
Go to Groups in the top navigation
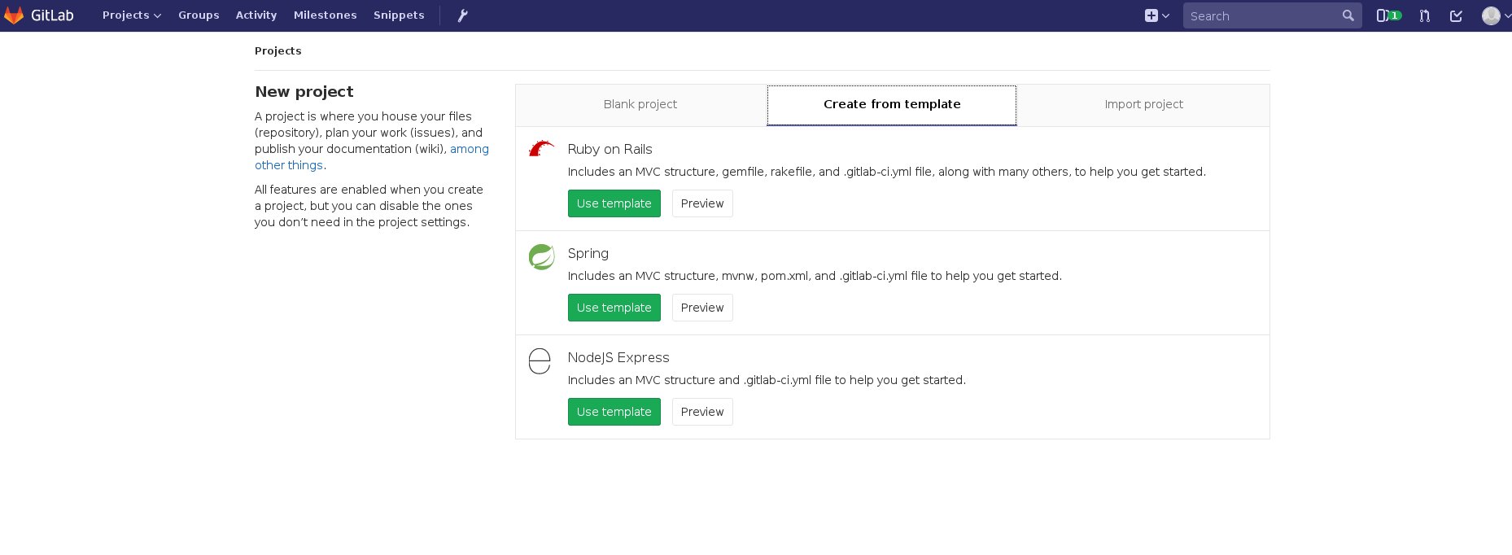coord(199,15)
